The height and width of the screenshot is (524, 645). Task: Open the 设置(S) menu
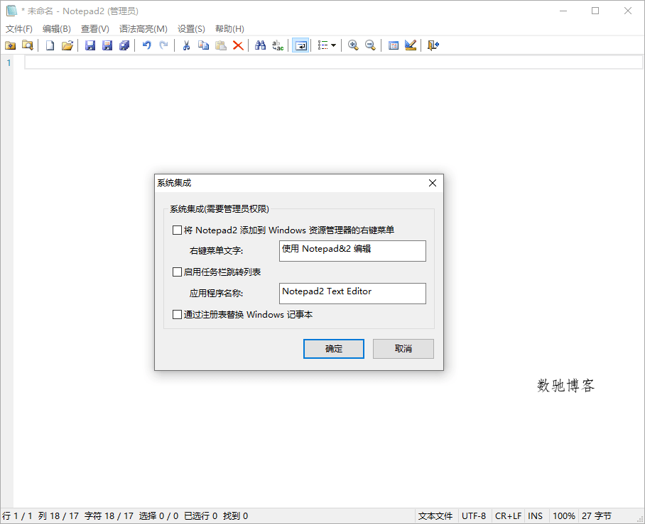coord(191,29)
